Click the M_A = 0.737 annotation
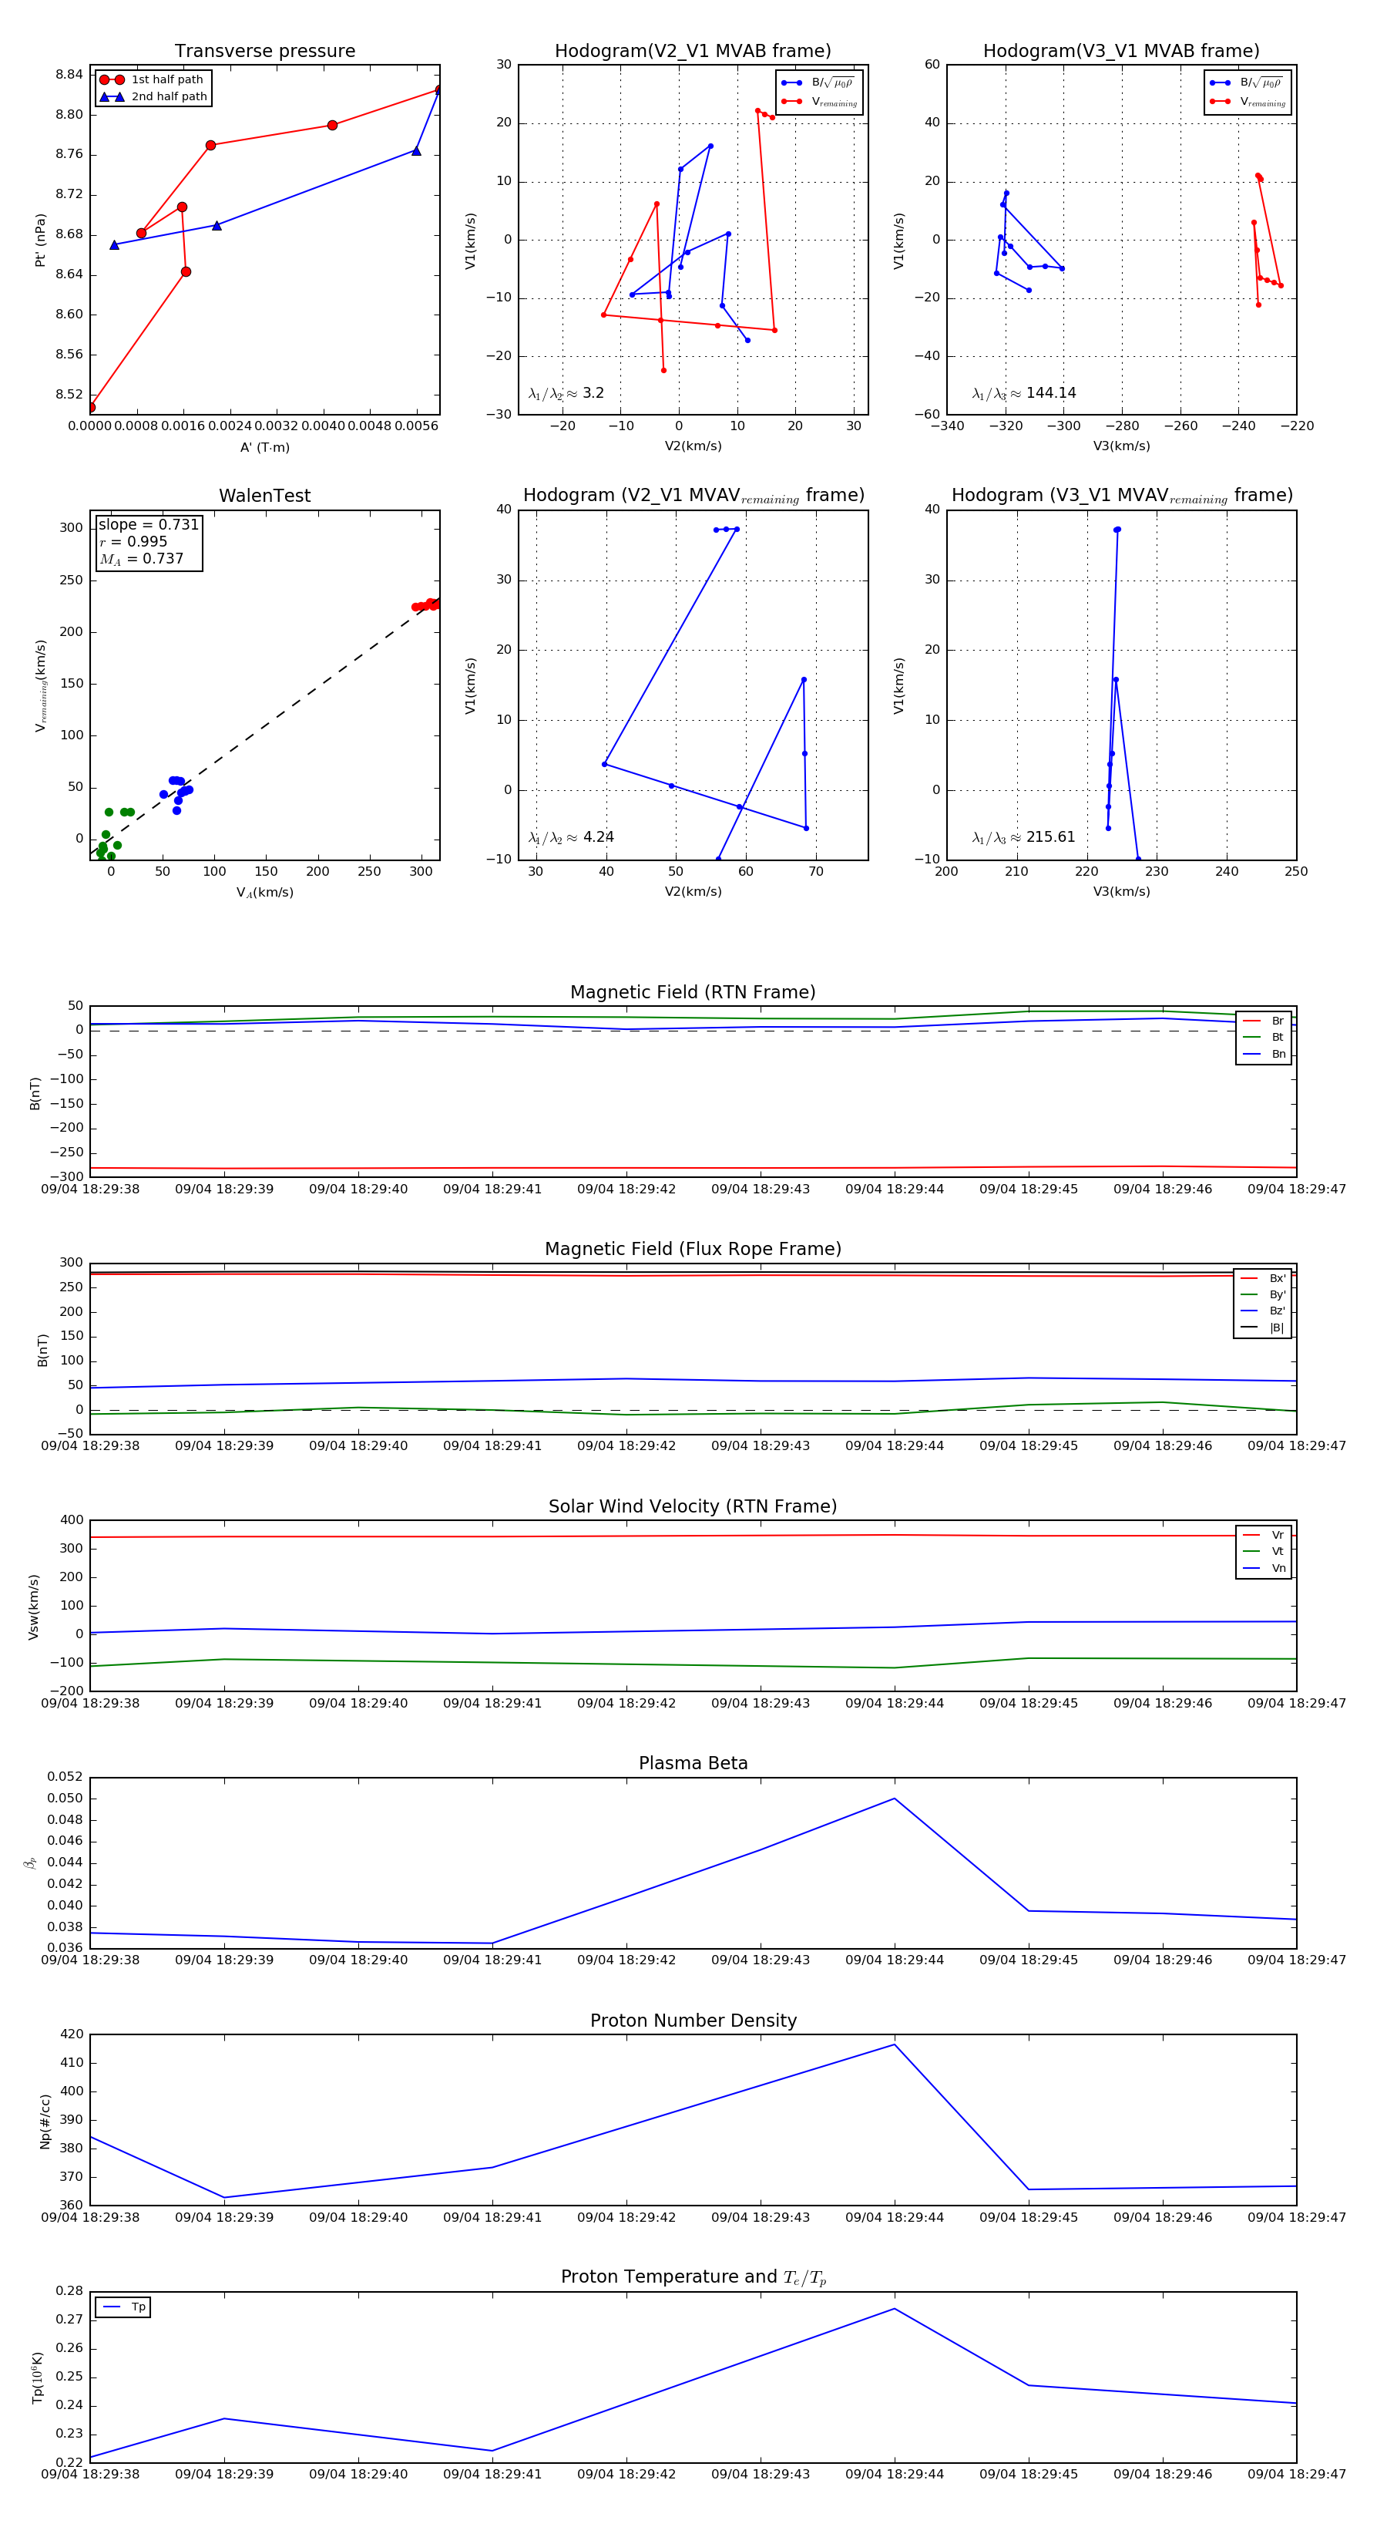Image resolution: width=1387 pixels, height=2544 pixels. [x=140, y=559]
